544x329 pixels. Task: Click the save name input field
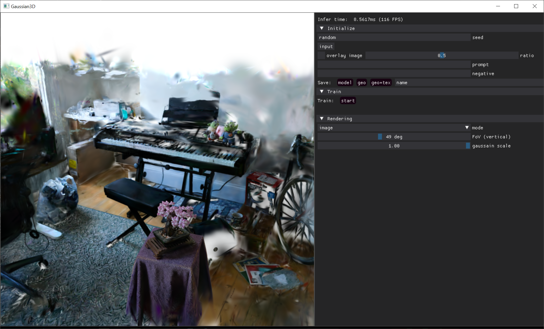click(x=469, y=83)
